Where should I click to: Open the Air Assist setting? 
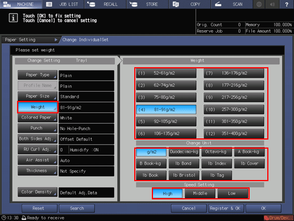38,160
